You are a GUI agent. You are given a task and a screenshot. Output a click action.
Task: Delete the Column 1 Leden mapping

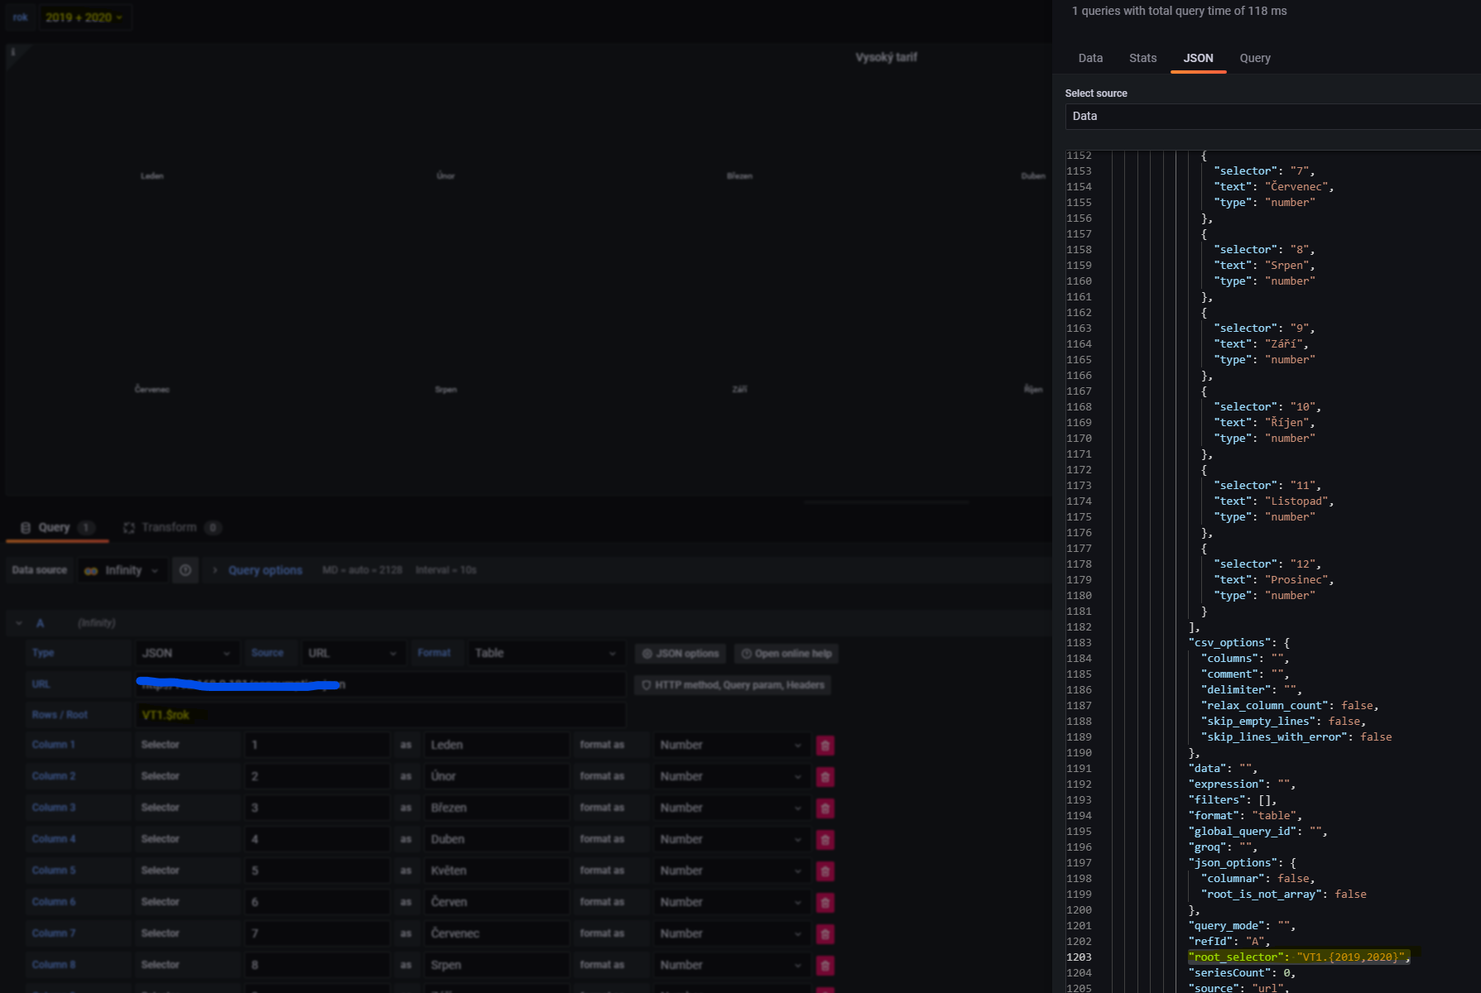coord(825,745)
